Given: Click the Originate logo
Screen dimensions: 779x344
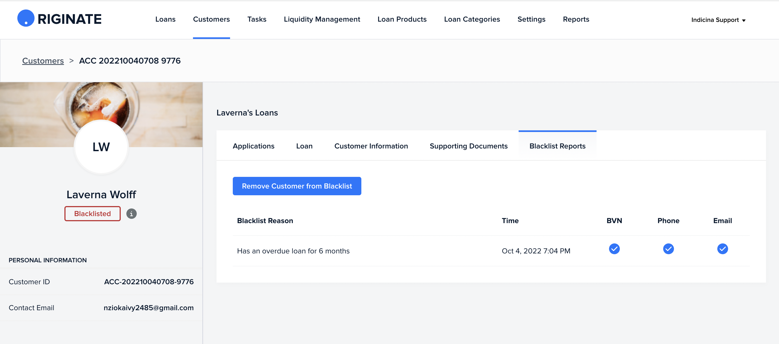Looking at the screenshot, I should 59,18.
